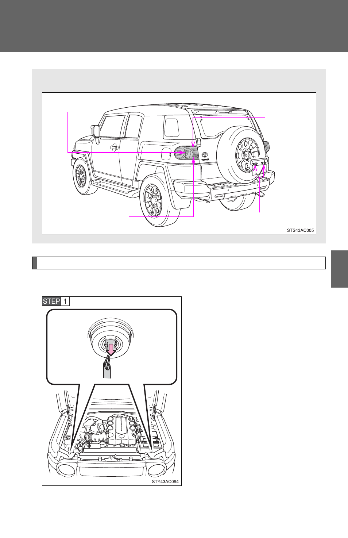Click the pink downward arrow in the Step 1 diagram
The image size is (348, 538).
click(111, 349)
